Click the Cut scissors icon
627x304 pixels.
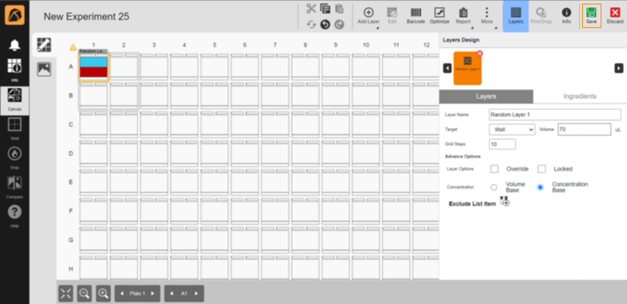311,8
